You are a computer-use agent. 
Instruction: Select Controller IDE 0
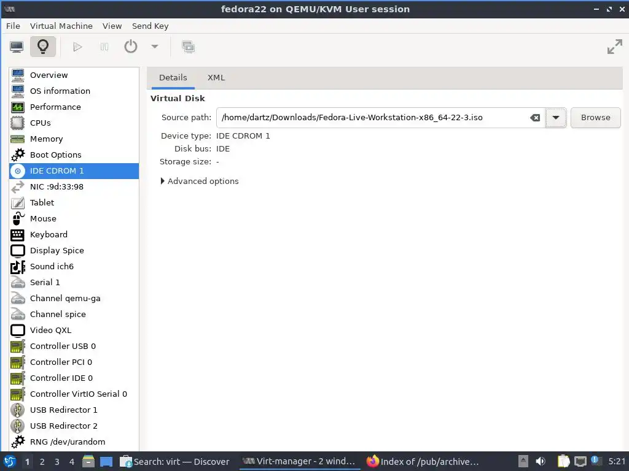point(74,378)
